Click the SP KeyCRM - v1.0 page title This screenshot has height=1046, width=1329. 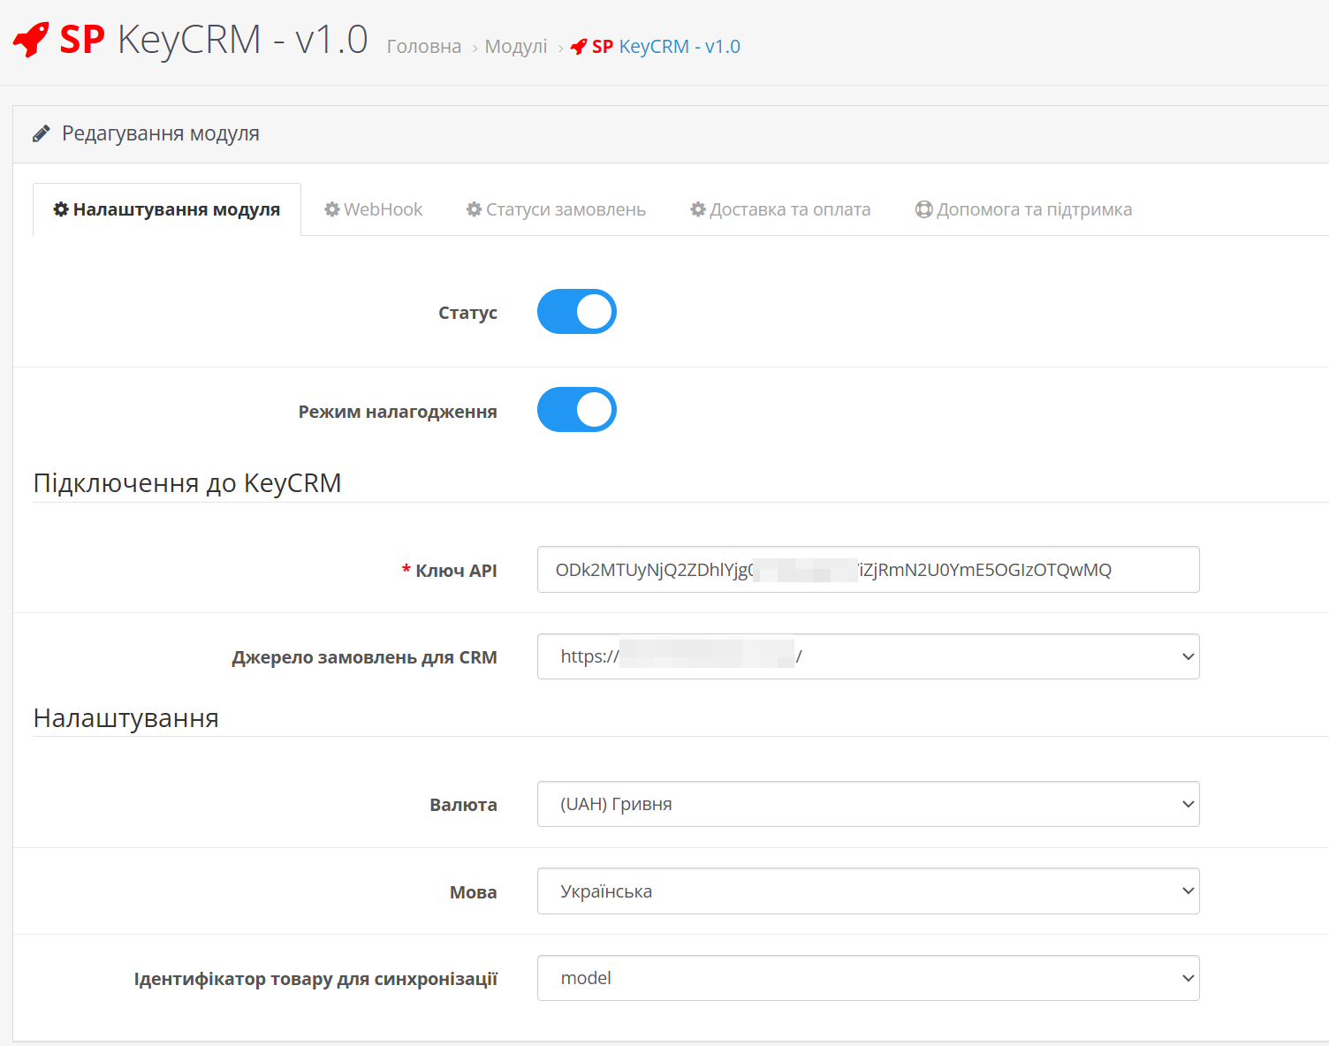pyautogui.click(x=191, y=40)
